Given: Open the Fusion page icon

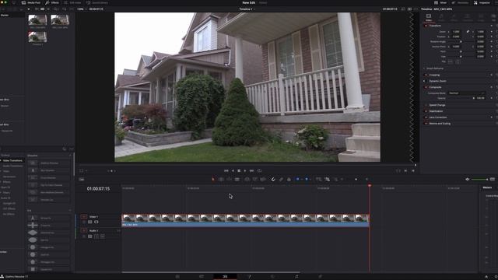Looking at the screenshot, I should pyautogui.click(x=249, y=277).
